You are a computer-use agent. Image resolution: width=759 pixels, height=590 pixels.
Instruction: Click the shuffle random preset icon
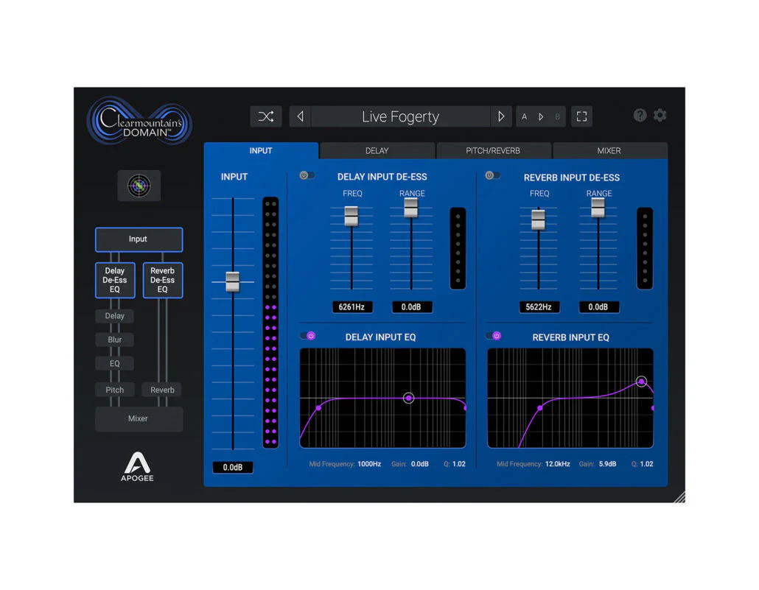[x=266, y=116]
